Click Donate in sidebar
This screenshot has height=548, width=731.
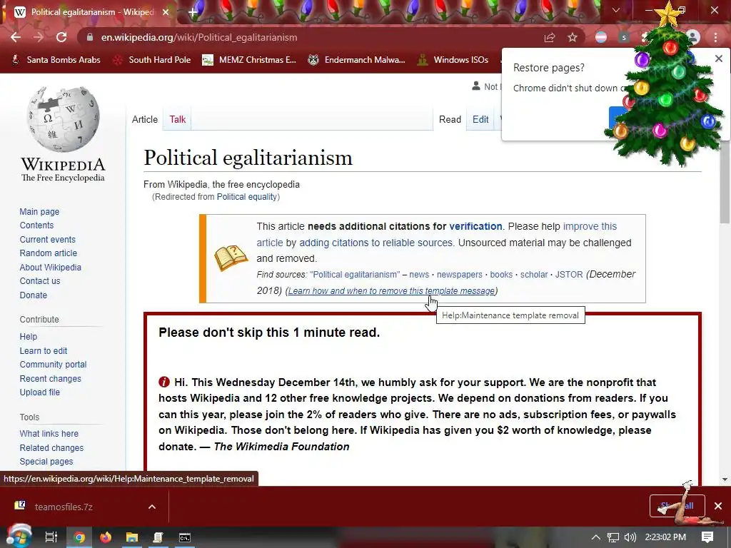(33, 295)
